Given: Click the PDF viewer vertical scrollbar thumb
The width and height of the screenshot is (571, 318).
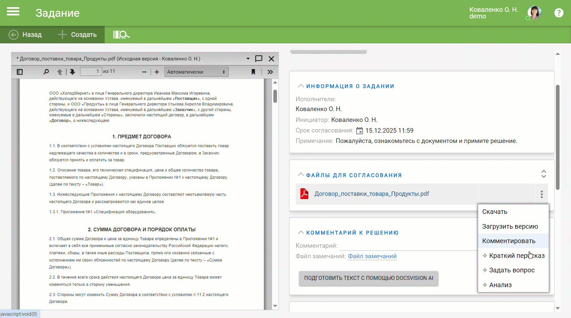Looking at the screenshot, I should 275,96.
